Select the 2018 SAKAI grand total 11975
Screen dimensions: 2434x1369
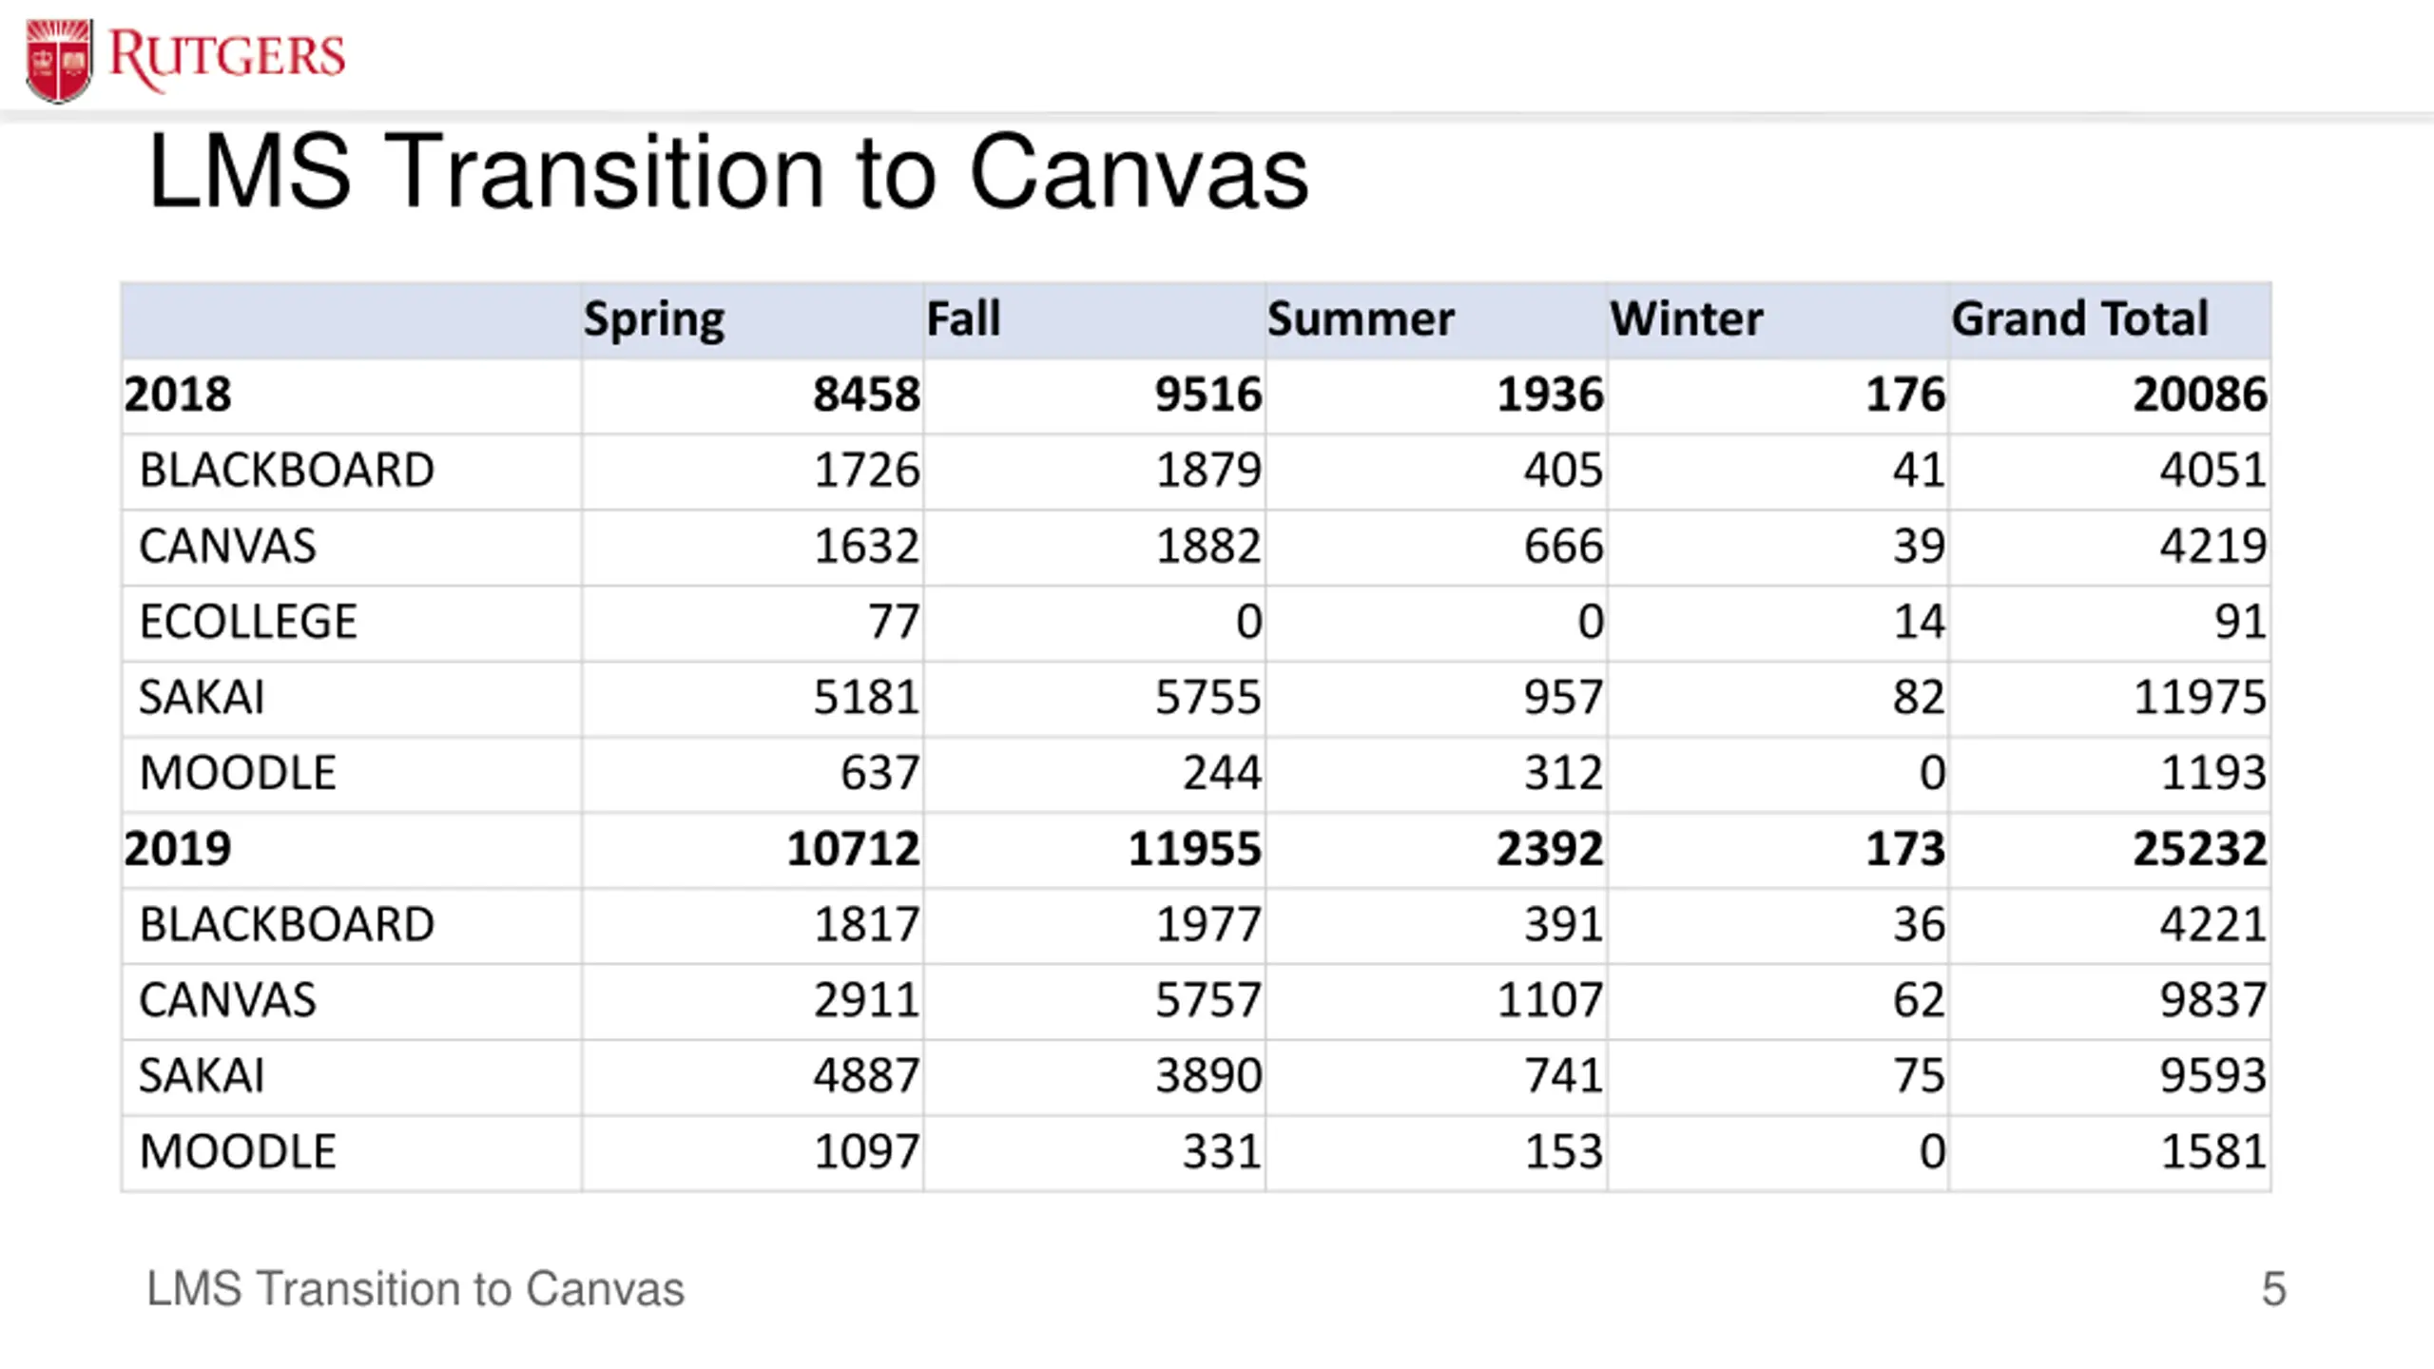(2199, 697)
